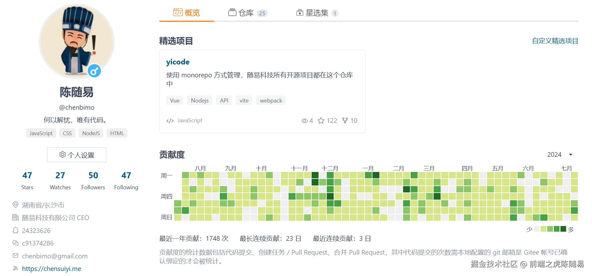Click the location pin icon
592x276 pixels.
[x=15, y=205]
